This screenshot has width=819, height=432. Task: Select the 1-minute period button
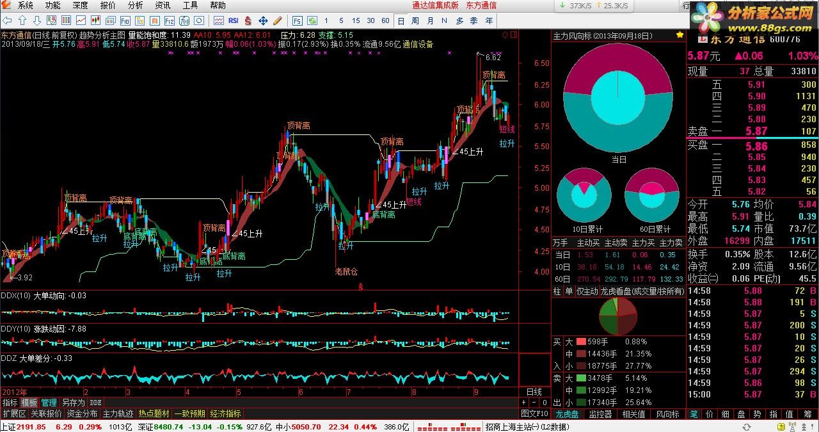pos(326,20)
